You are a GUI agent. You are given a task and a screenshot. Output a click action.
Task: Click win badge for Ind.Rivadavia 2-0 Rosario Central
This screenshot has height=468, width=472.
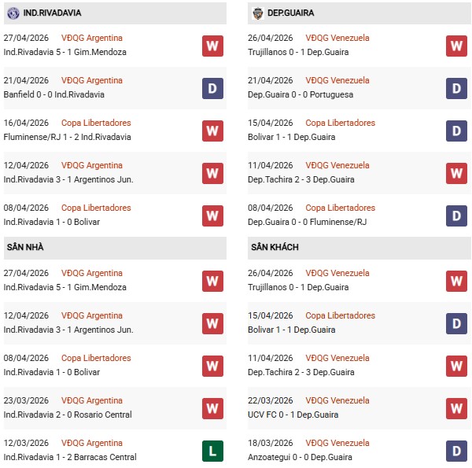[x=212, y=408]
